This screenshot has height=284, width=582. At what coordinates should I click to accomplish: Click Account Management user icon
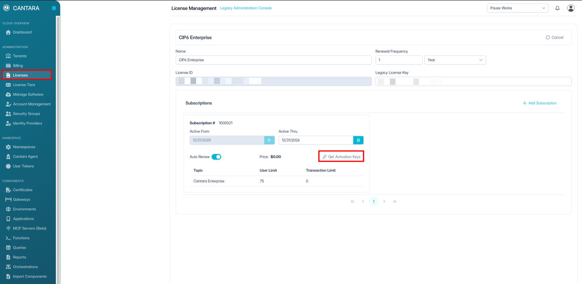pyautogui.click(x=8, y=104)
